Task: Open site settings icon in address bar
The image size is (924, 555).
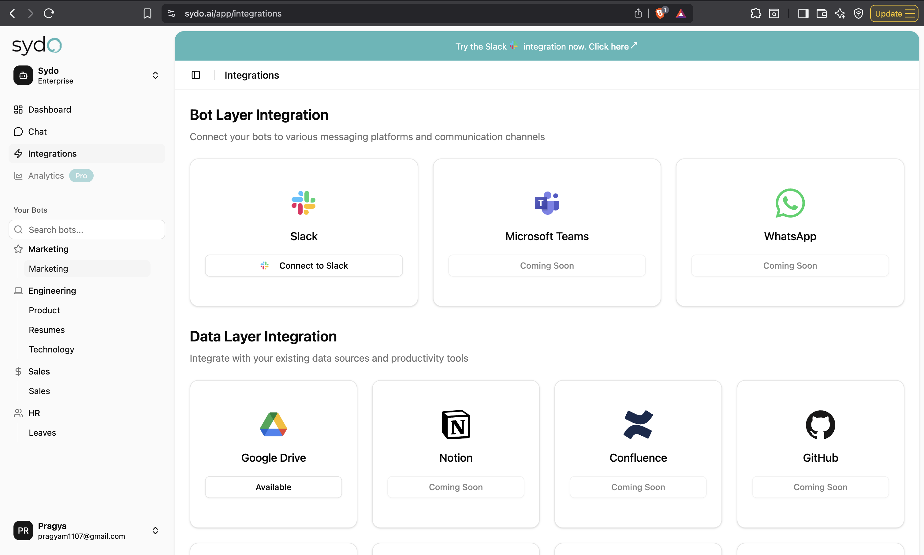Action: [171, 13]
